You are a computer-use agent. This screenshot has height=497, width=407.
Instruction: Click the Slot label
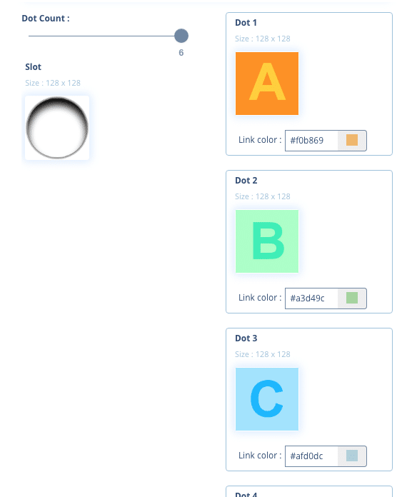[34, 67]
